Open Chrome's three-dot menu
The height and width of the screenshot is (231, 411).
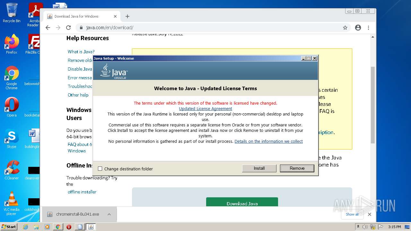pos(368,28)
